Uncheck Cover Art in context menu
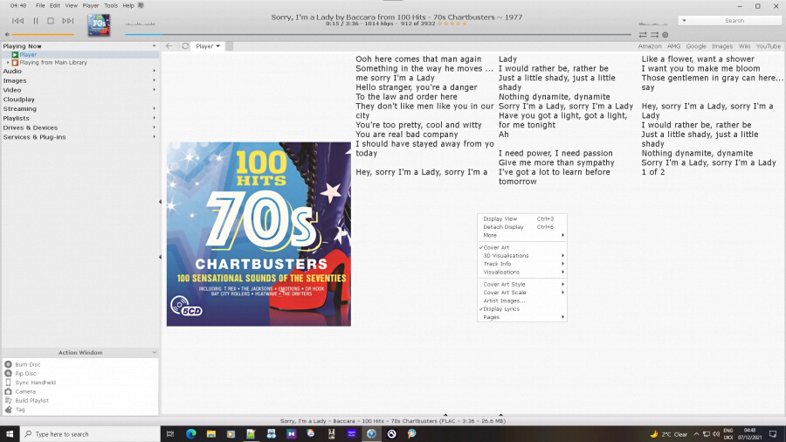This screenshot has width=786, height=442. tap(522, 247)
